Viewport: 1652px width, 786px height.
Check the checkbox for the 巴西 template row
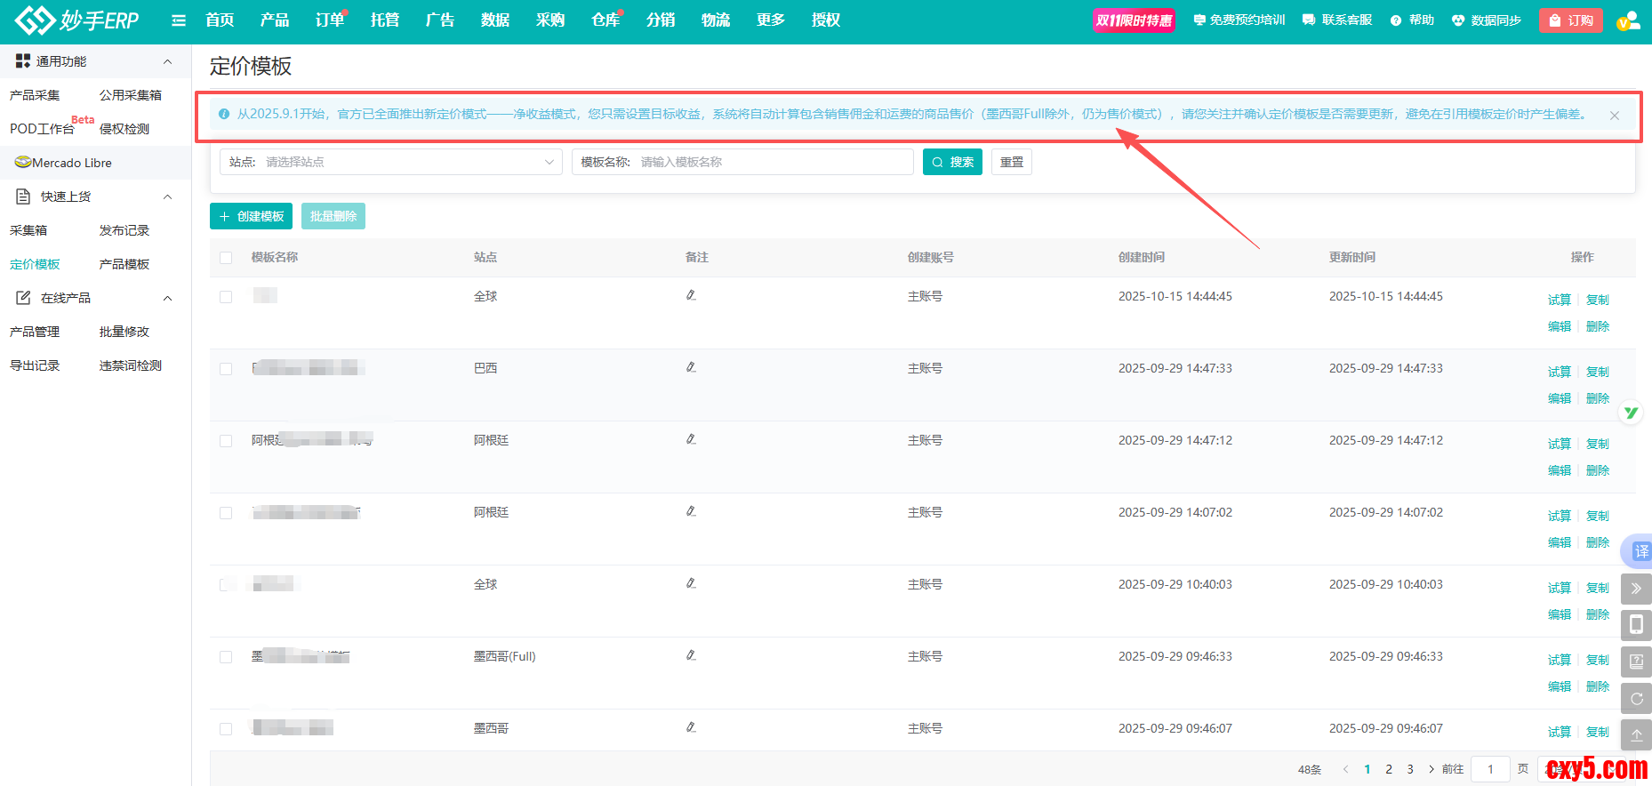[226, 369]
